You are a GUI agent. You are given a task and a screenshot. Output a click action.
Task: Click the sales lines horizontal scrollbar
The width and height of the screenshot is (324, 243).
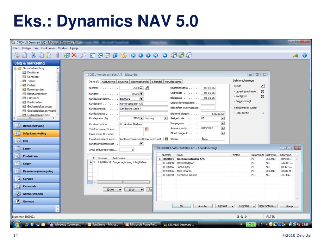[123, 182]
